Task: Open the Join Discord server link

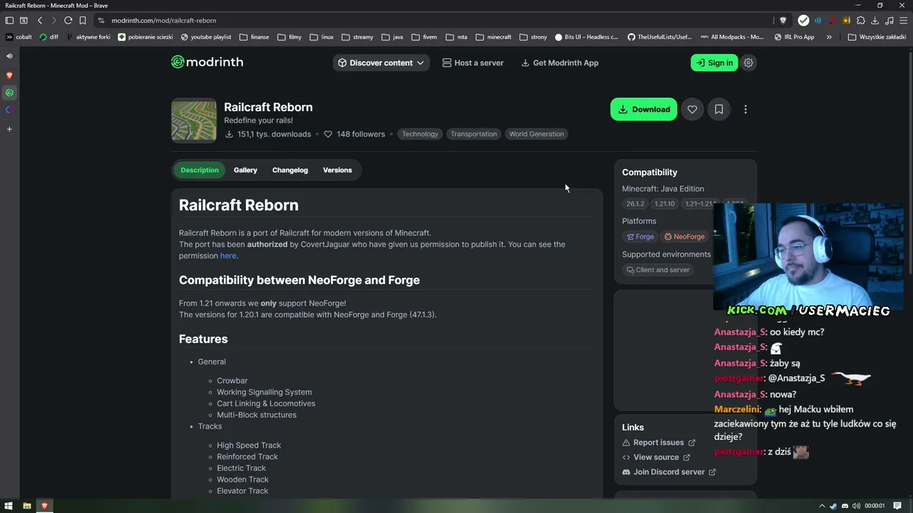Action: [x=669, y=472]
